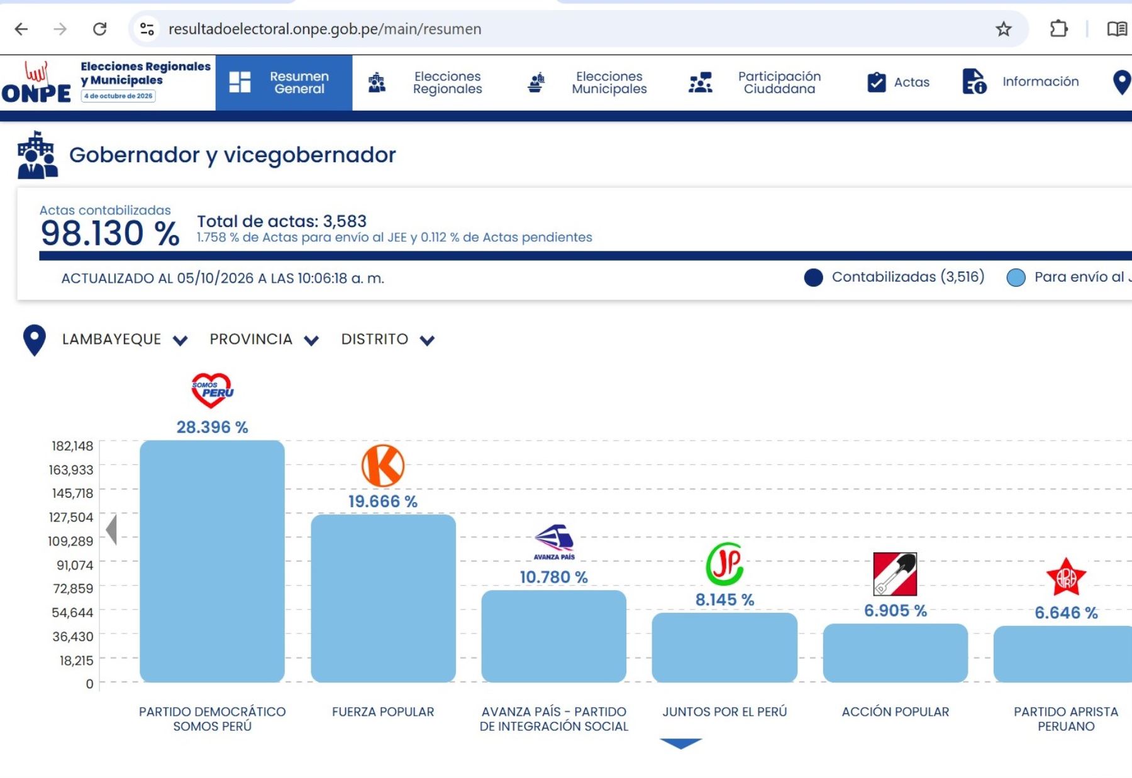Select Resumen General tab
This screenshot has width=1132, height=778.
(284, 82)
